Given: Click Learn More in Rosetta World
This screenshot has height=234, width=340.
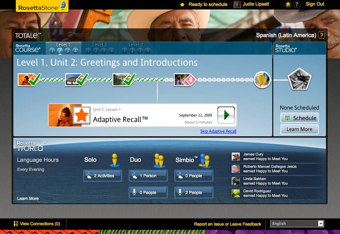Looking at the screenshot, I should [28, 199].
